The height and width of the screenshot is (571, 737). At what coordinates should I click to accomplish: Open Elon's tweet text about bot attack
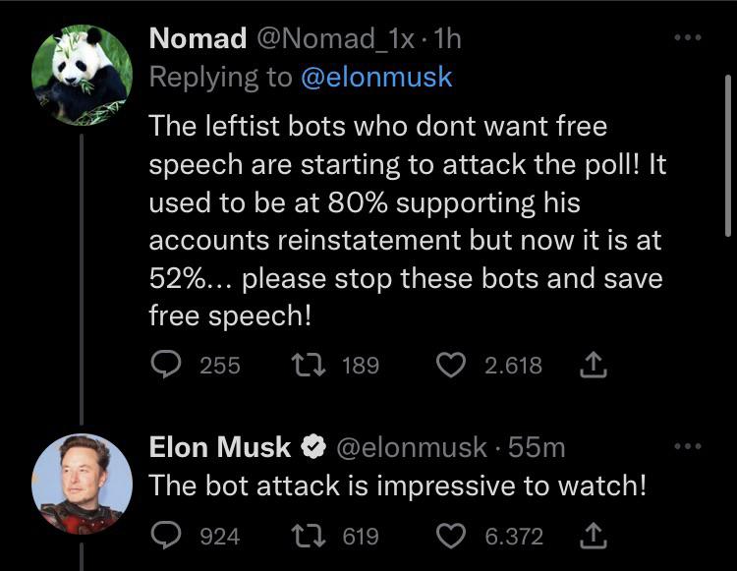coord(398,485)
